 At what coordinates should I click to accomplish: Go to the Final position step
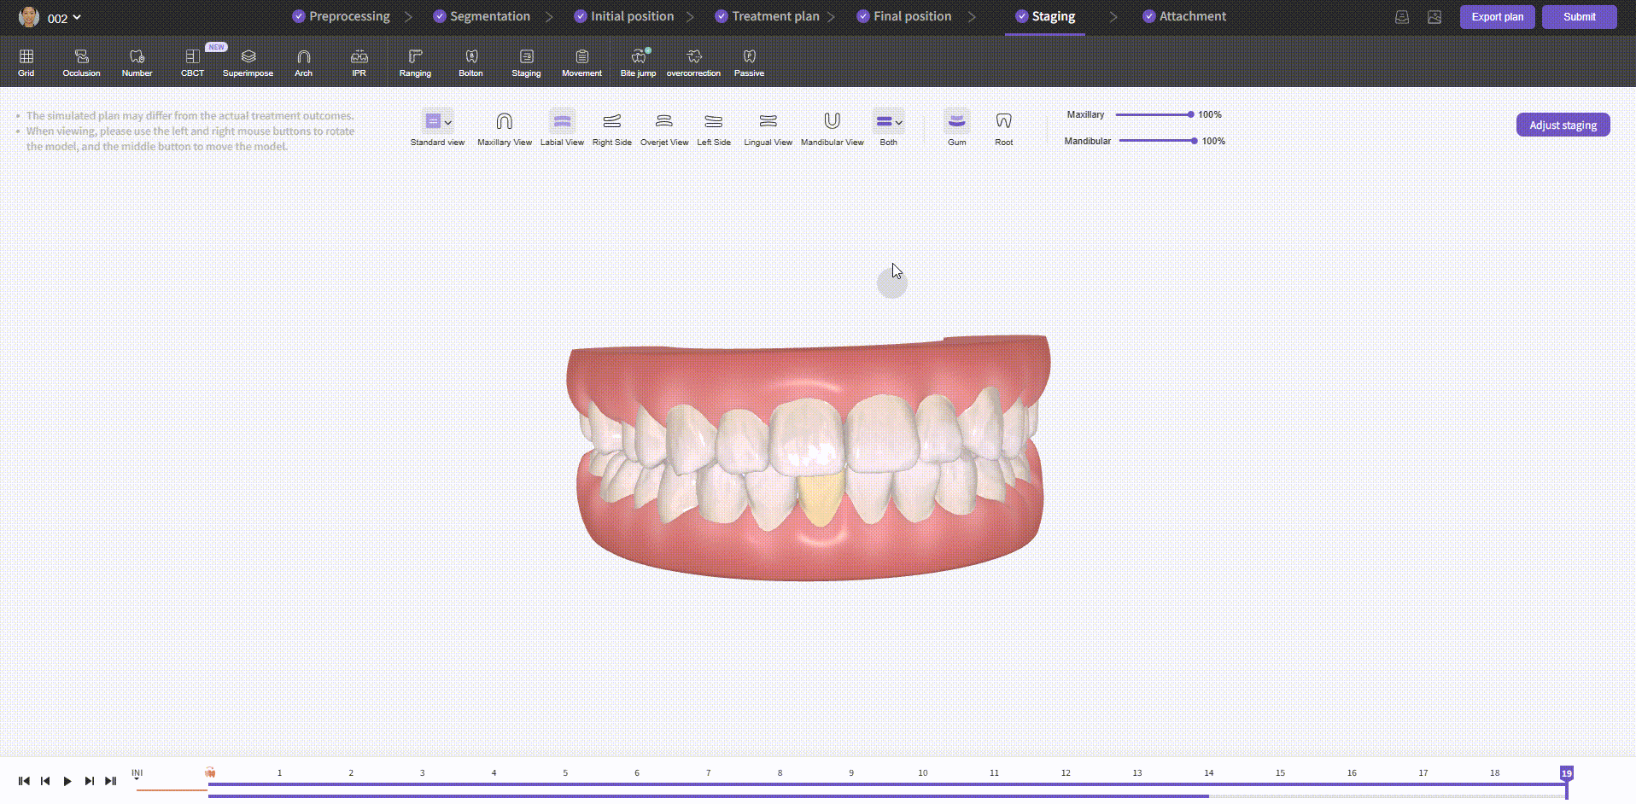(x=903, y=16)
